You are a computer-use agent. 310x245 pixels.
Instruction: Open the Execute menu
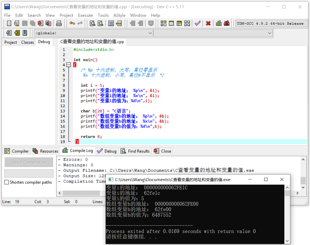coord(85,15)
